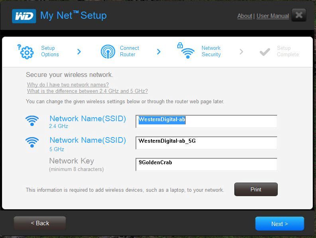
Task: Click the Print button
Action: click(256, 189)
